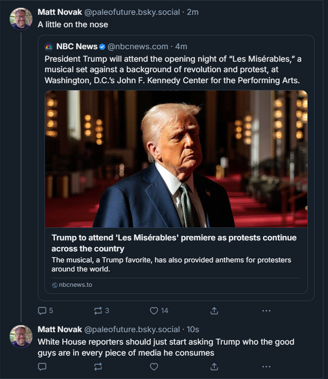Click the @nbcnews.com handle

[138, 46]
